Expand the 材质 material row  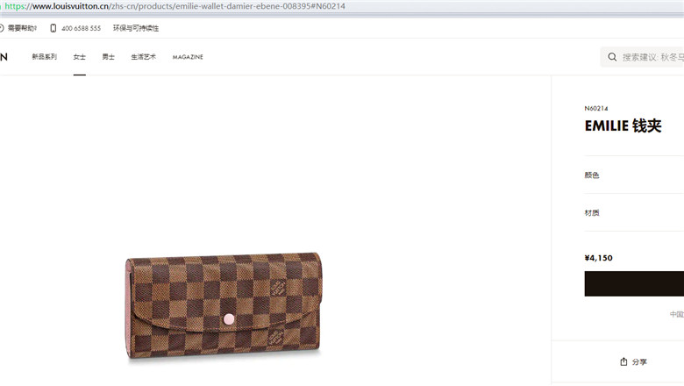tap(634, 213)
